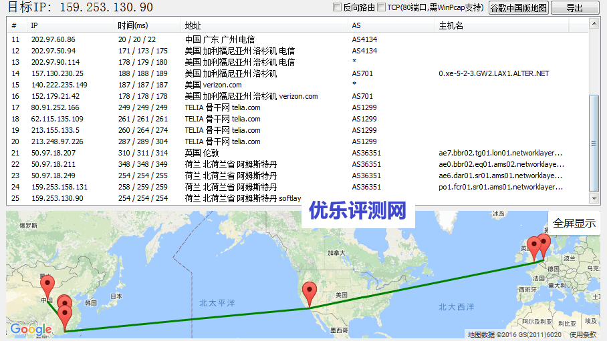Sort by the 时间(ms) column header
Viewport: 607px width, 341px height.
pos(132,25)
